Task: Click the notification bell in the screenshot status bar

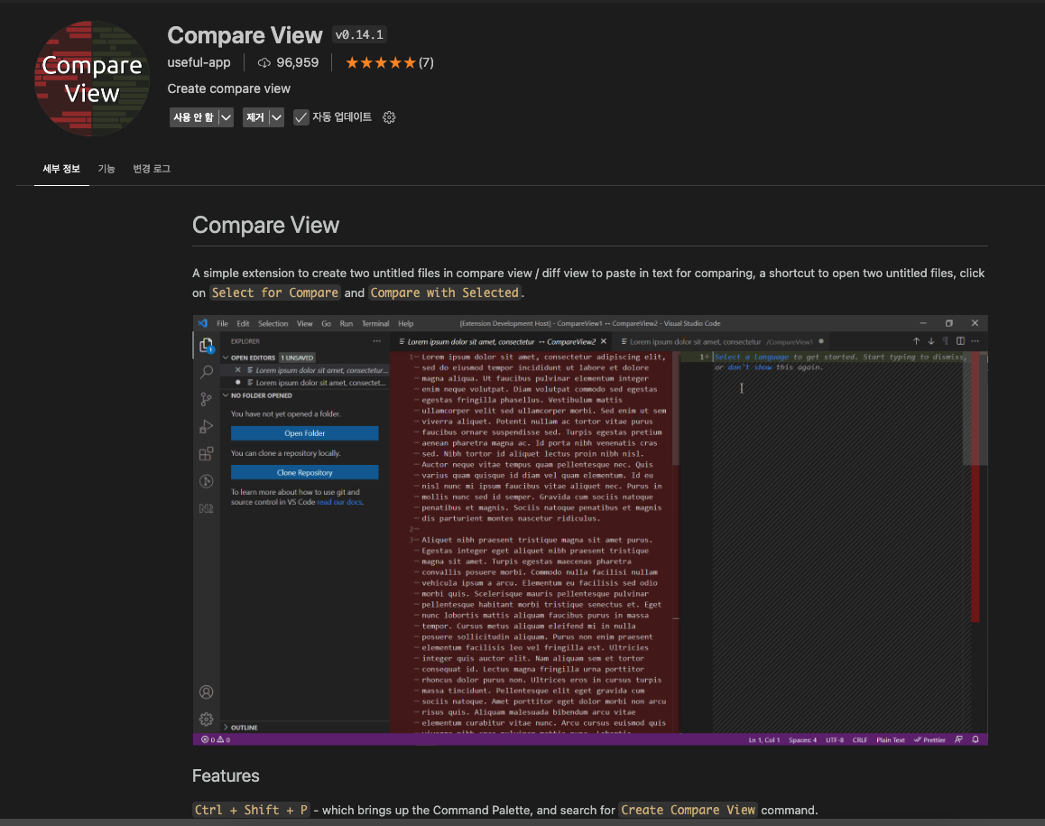Action: click(976, 740)
